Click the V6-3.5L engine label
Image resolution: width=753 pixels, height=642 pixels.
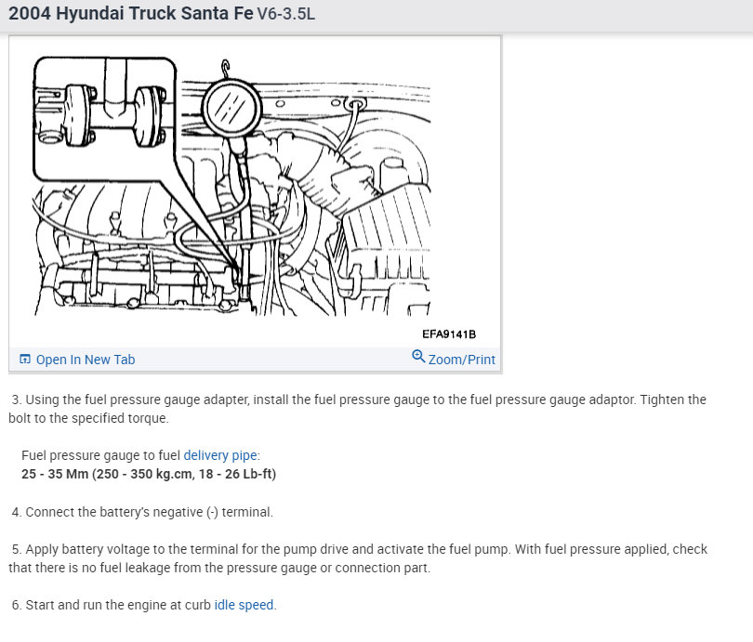coord(286,14)
